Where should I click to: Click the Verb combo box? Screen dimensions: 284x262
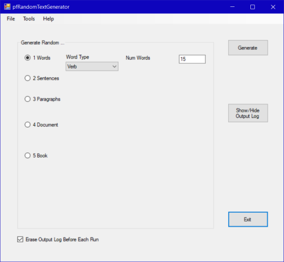92,67
